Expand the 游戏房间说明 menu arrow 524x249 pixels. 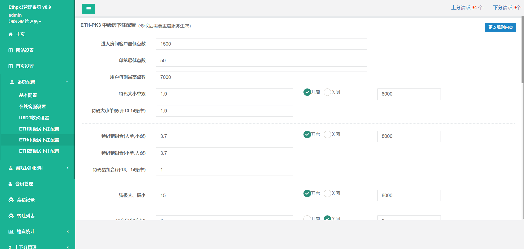pos(68,168)
